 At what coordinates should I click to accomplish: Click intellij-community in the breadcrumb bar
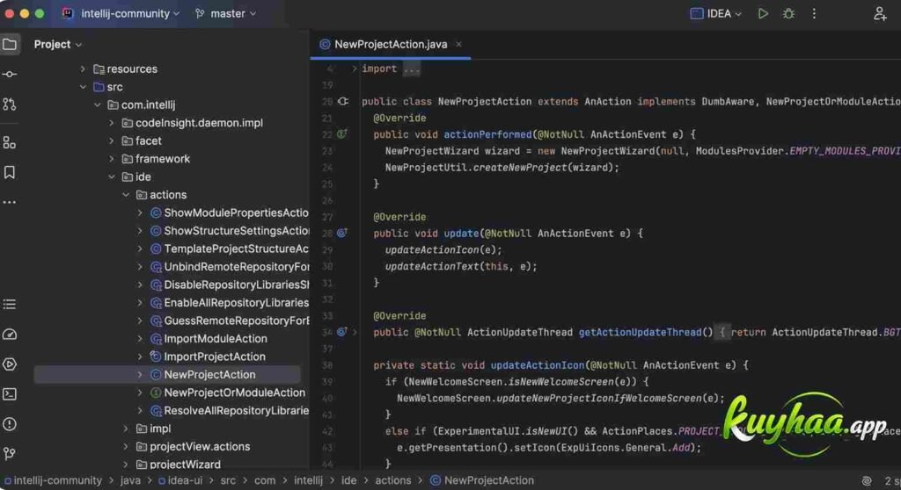[57, 481]
